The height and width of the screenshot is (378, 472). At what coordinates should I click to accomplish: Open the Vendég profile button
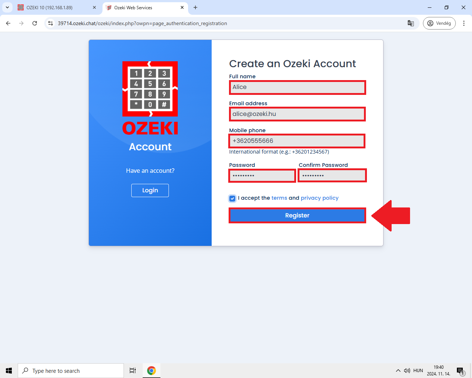439,23
